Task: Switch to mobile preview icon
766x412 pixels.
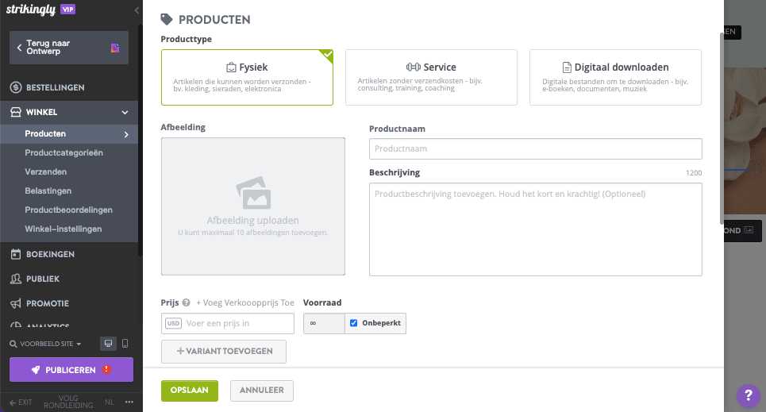Action: click(125, 344)
